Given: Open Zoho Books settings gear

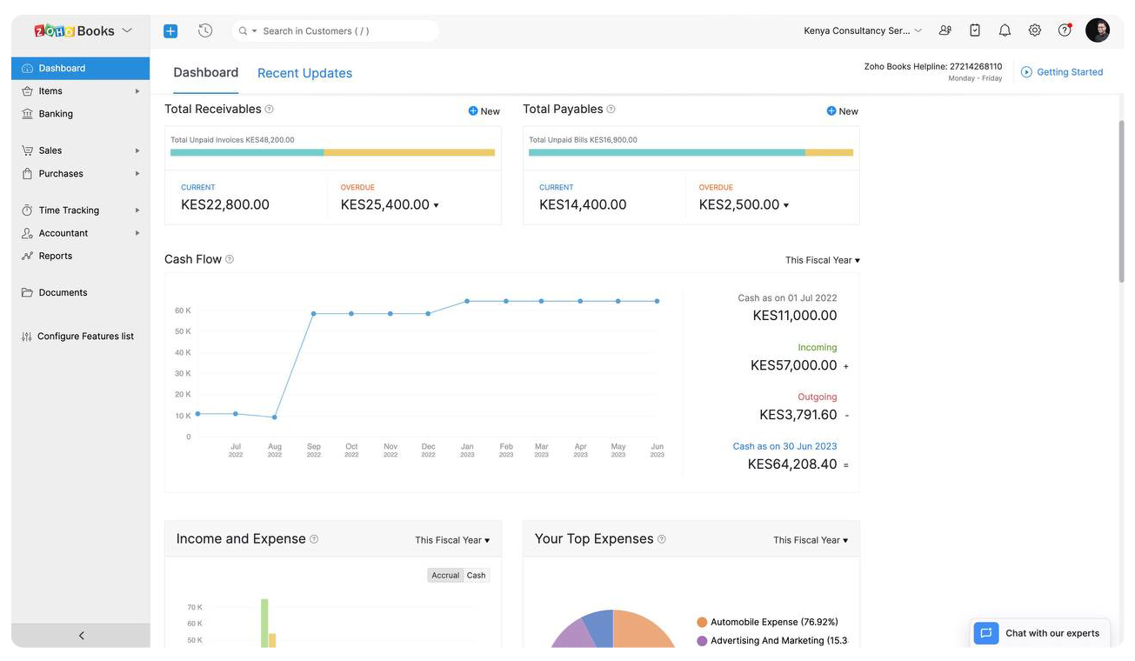Looking at the screenshot, I should click(1034, 30).
